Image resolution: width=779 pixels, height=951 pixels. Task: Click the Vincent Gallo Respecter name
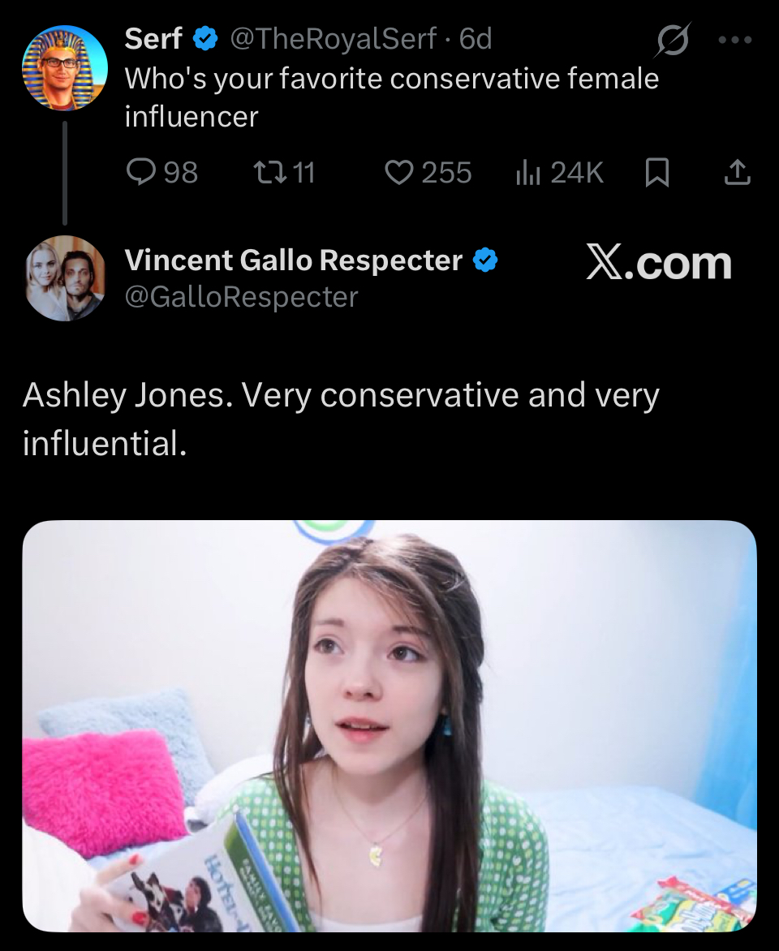click(x=293, y=260)
